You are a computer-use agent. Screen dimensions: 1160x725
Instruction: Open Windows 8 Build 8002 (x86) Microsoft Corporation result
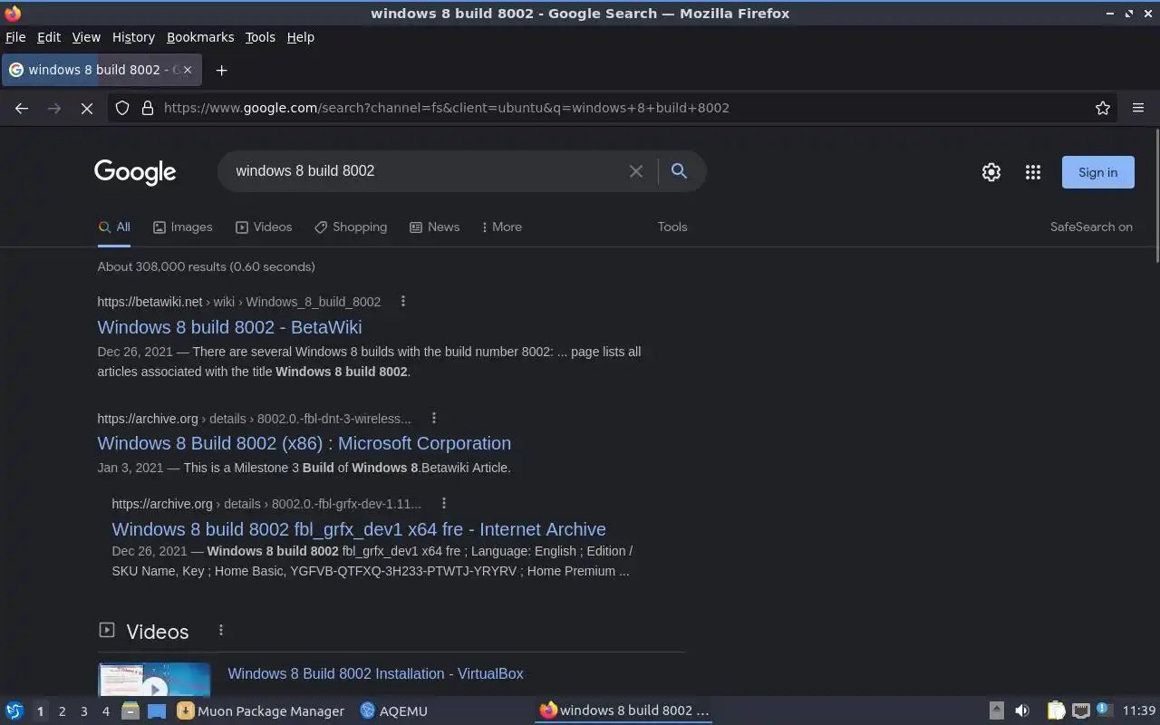coord(304,443)
